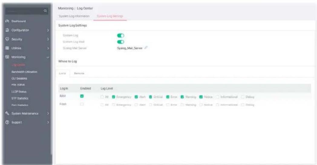Click the Dashboard gauge icon
317x165 pixels.
coord(7,21)
